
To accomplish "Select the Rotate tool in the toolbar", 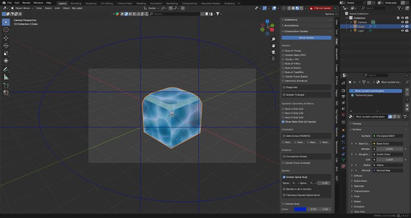I will (6, 46).
